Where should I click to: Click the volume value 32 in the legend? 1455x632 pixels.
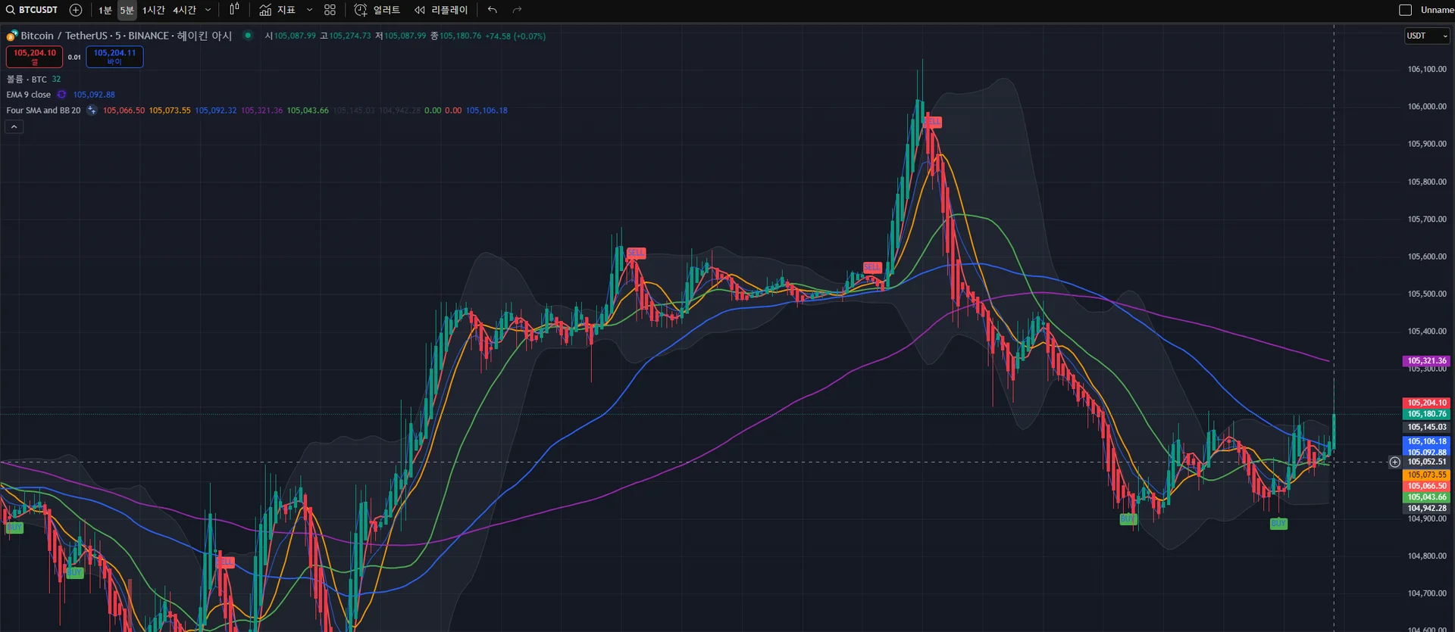(56, 79)
